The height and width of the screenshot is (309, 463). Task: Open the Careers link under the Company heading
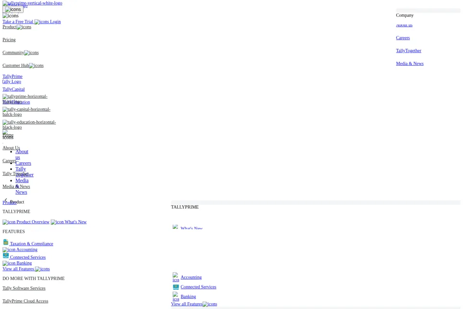[403, 38]
